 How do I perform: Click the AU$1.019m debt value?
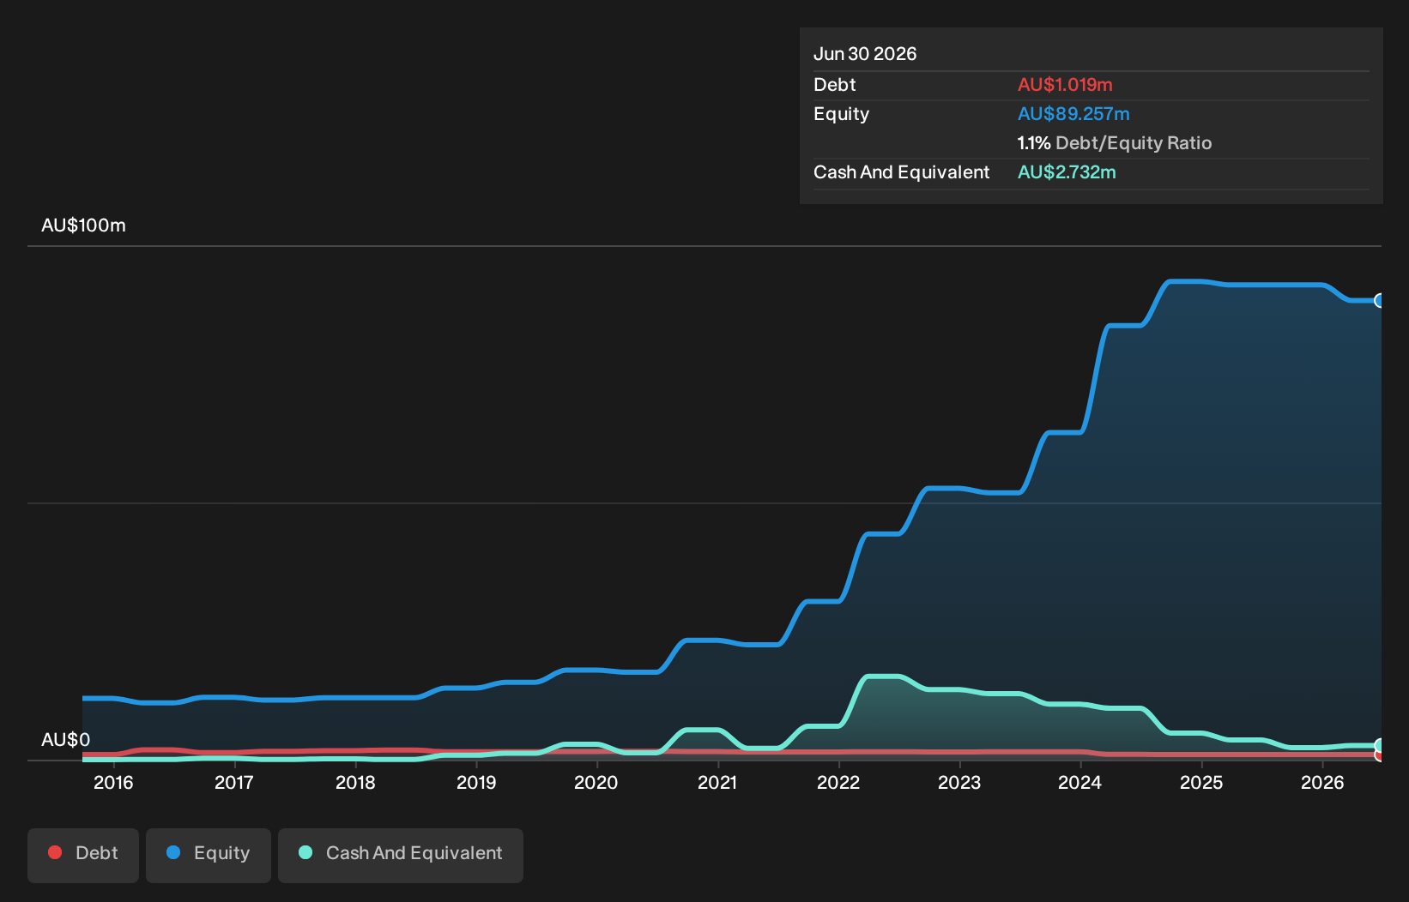point(1065,85)
